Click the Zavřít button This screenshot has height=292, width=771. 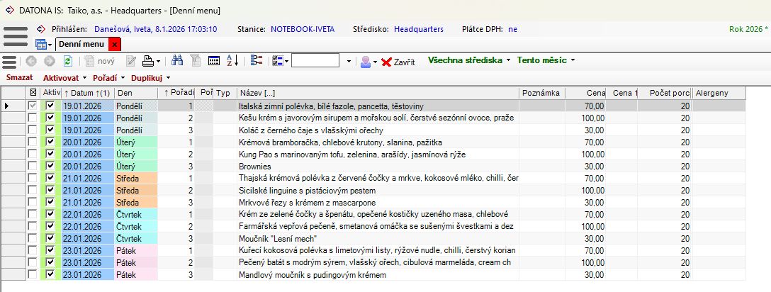[398, 62]
